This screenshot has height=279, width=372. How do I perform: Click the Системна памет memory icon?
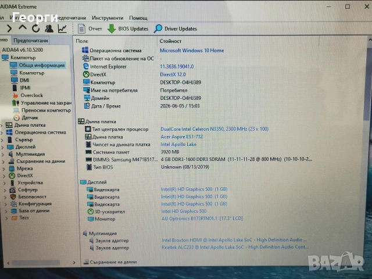(x=89, y=152)
